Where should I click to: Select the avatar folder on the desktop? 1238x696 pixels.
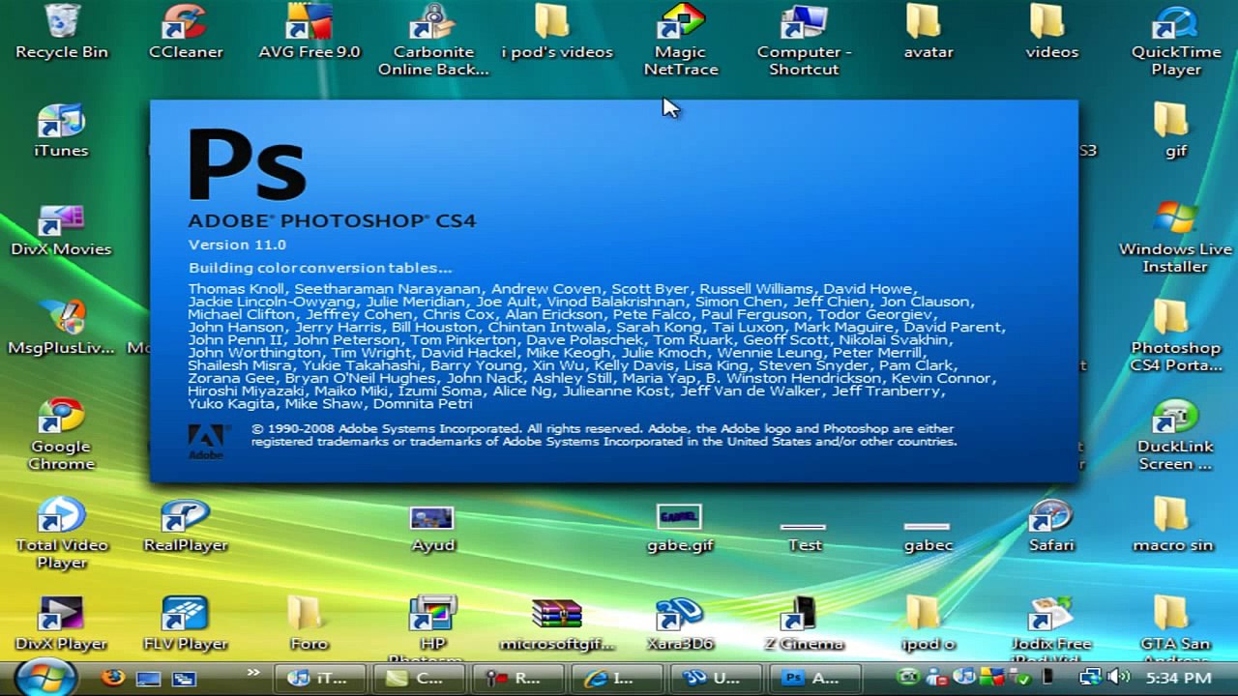tap(928, 31)
